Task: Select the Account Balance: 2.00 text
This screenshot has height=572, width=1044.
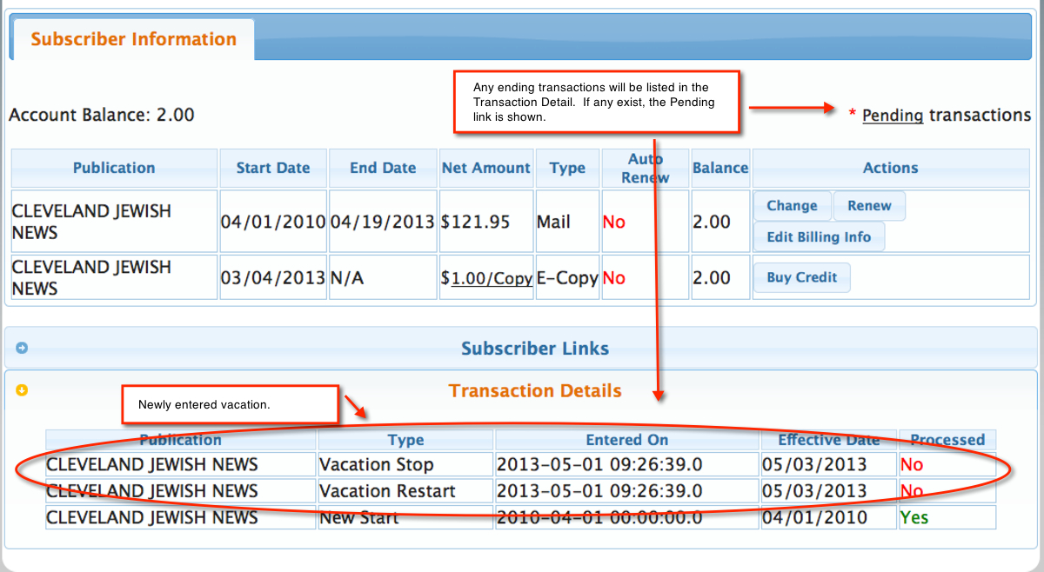Action: pyautogui.click(x=102, y=115)
